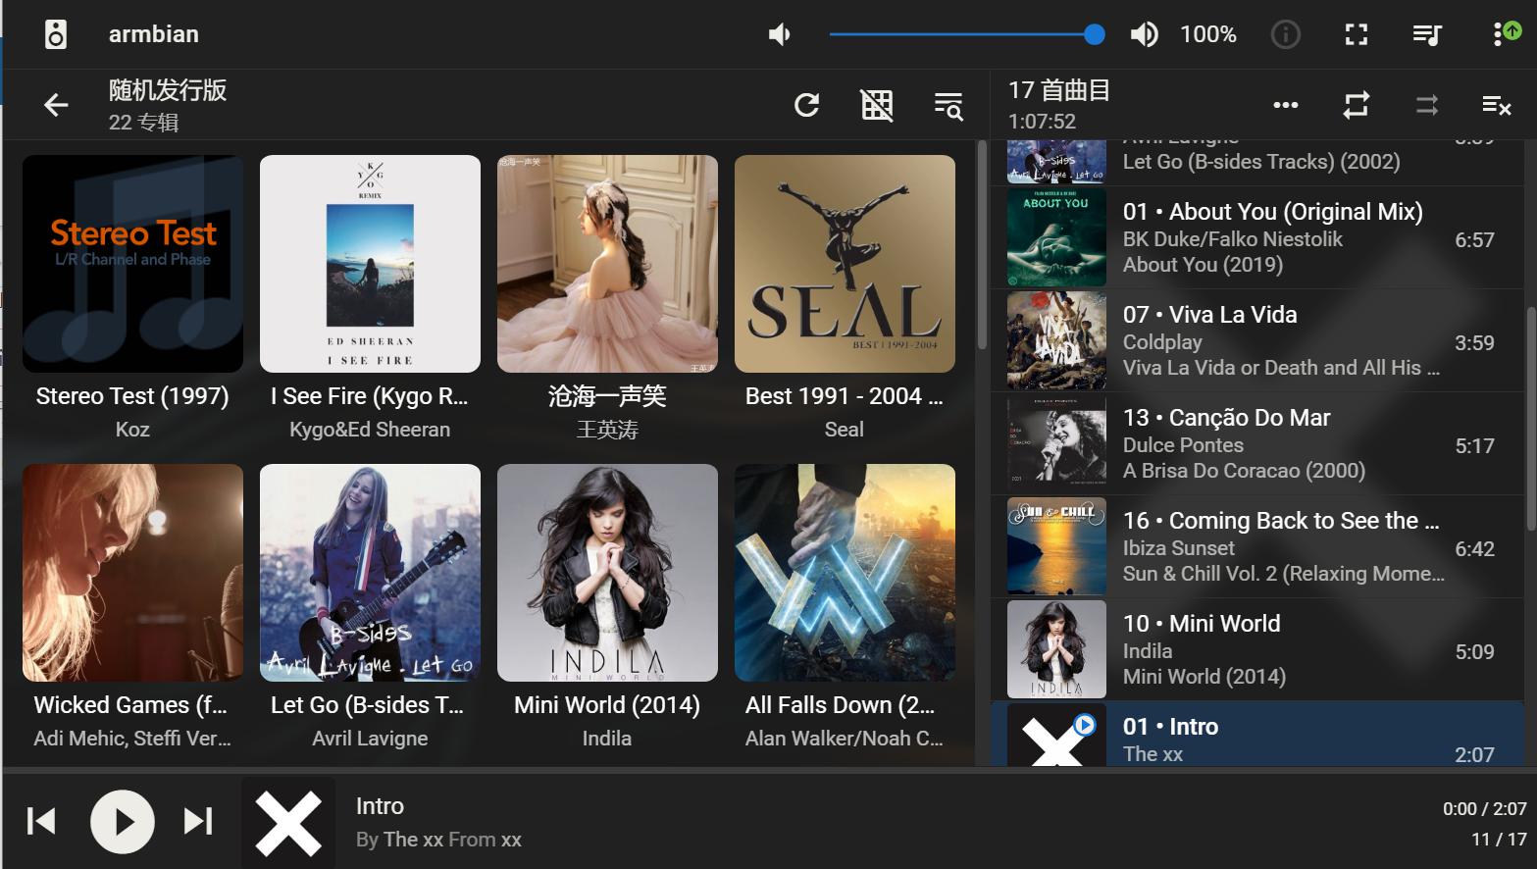
Task: Click the About You queue cover art
Action: 1056,237
